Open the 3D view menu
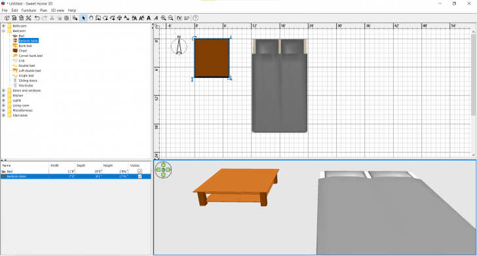This screenshot has height=256, width=477. coord(58,10)
